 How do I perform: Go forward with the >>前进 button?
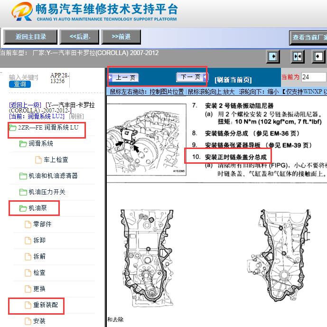[121, 37]
